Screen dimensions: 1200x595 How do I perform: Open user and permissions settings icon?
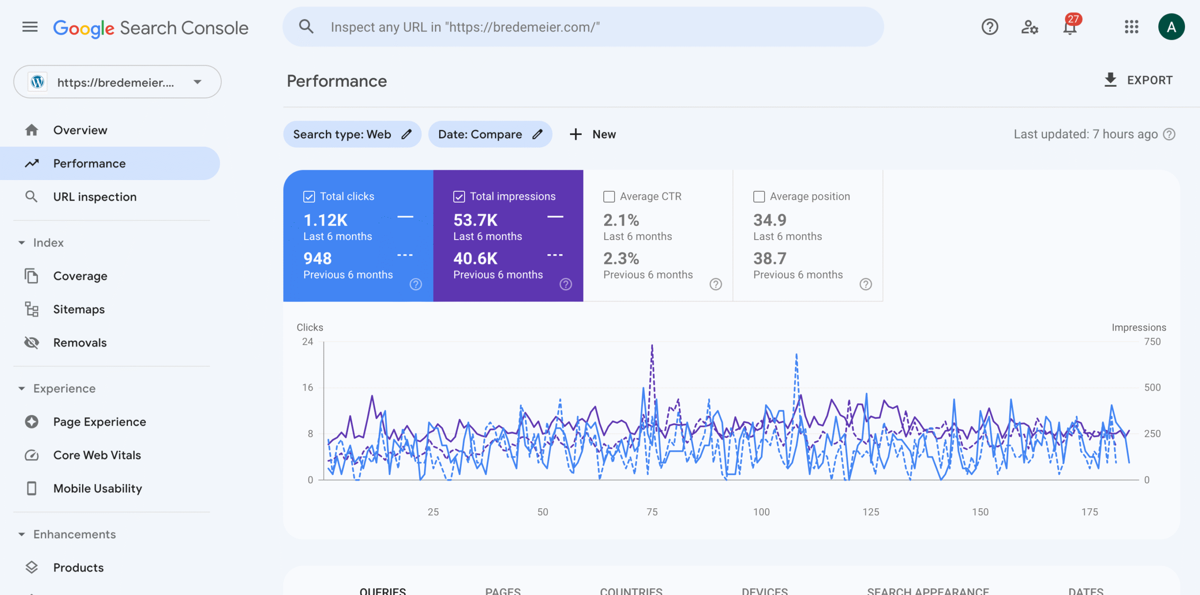(x=1029, y=27)
